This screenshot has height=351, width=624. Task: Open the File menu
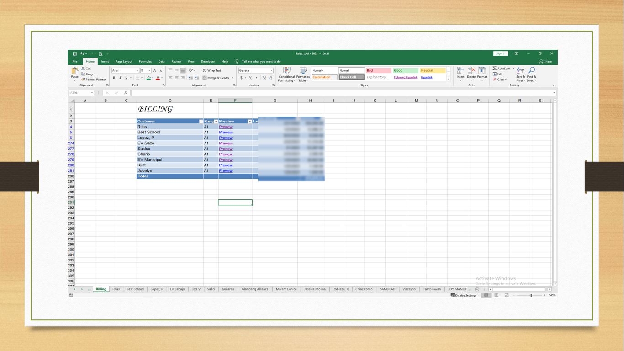pos(75,61)
